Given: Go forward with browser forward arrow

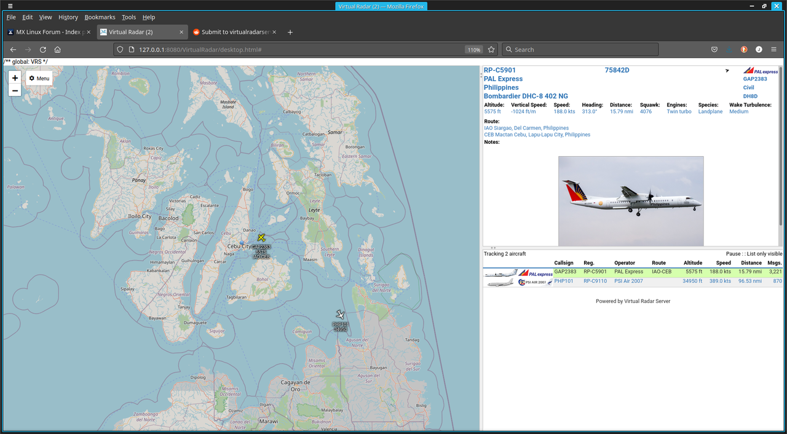Looking at the screenshot, I should tap(28, 50).
